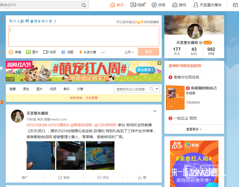Click the search magnifier icon in top bar
This screenshot has height=187, width=239.
coord(84,5)
